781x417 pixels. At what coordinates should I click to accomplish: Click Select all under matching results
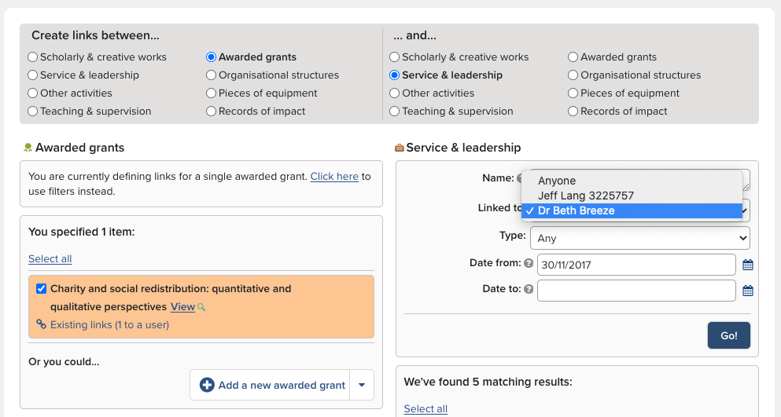(425, 408)
